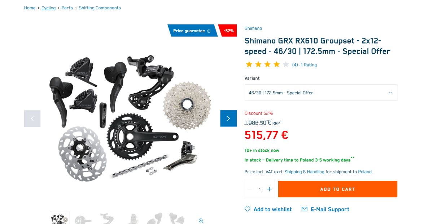Image resolution: width=433 pixels, height=224 pixels.
Task: Open Shifting Components breadcrumb
Action: click(x=100, y=8)
